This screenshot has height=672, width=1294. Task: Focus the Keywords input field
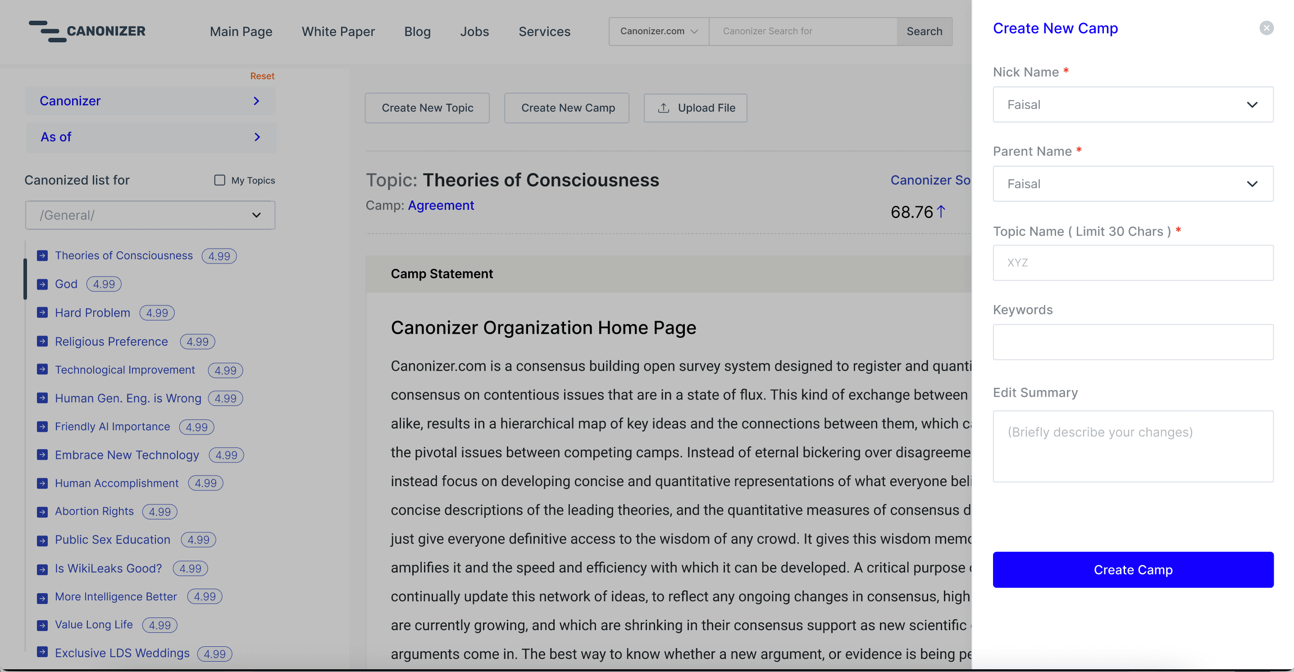(1133, 342)
